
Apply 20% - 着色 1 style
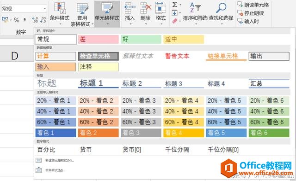tap(55, 100)
